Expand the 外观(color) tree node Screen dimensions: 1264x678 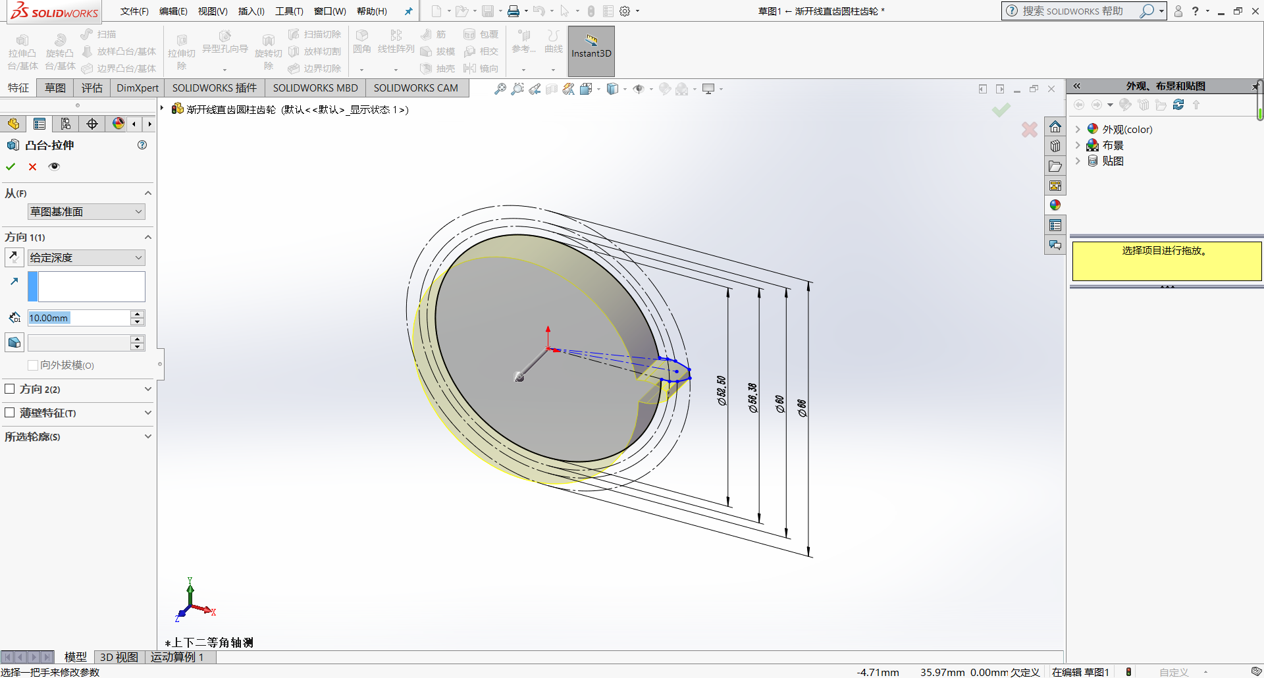click(1078, 129)
